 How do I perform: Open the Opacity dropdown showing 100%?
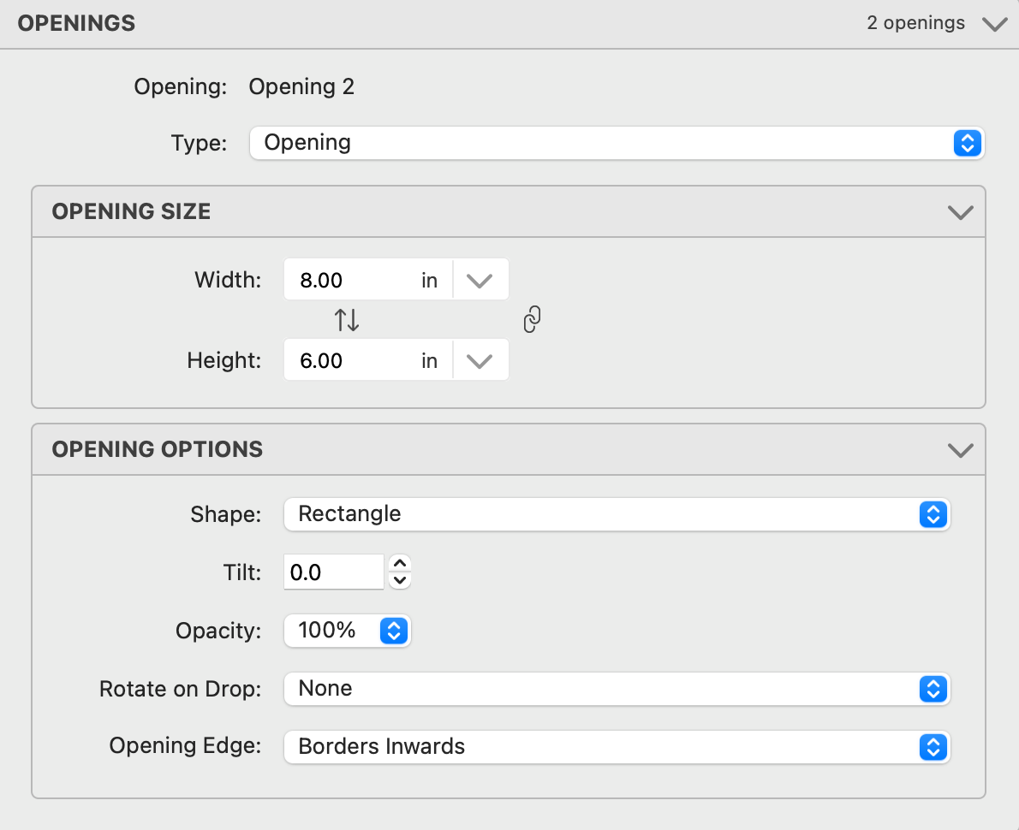pyautogui.click(x=347, y=631)
